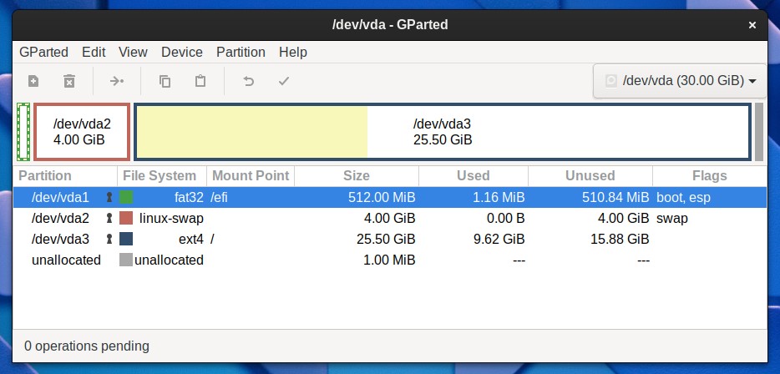
Task: Click the 512.00 MiB size value
Action: [x=382, y=198]
